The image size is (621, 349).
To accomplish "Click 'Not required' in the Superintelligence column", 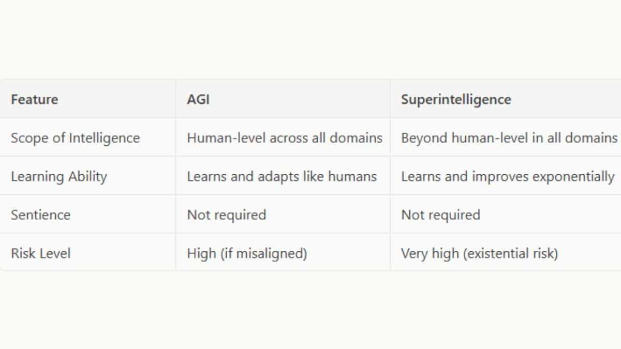I will (x=440, y=215).
